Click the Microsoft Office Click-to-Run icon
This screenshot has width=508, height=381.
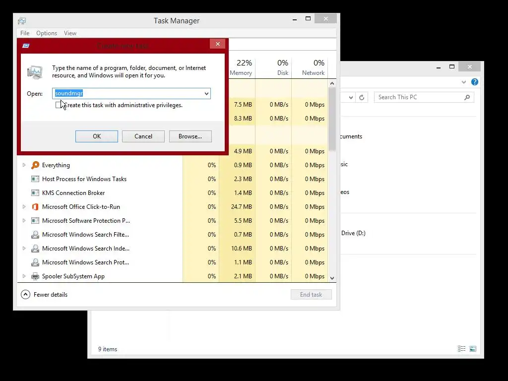(x=35, y=207)
